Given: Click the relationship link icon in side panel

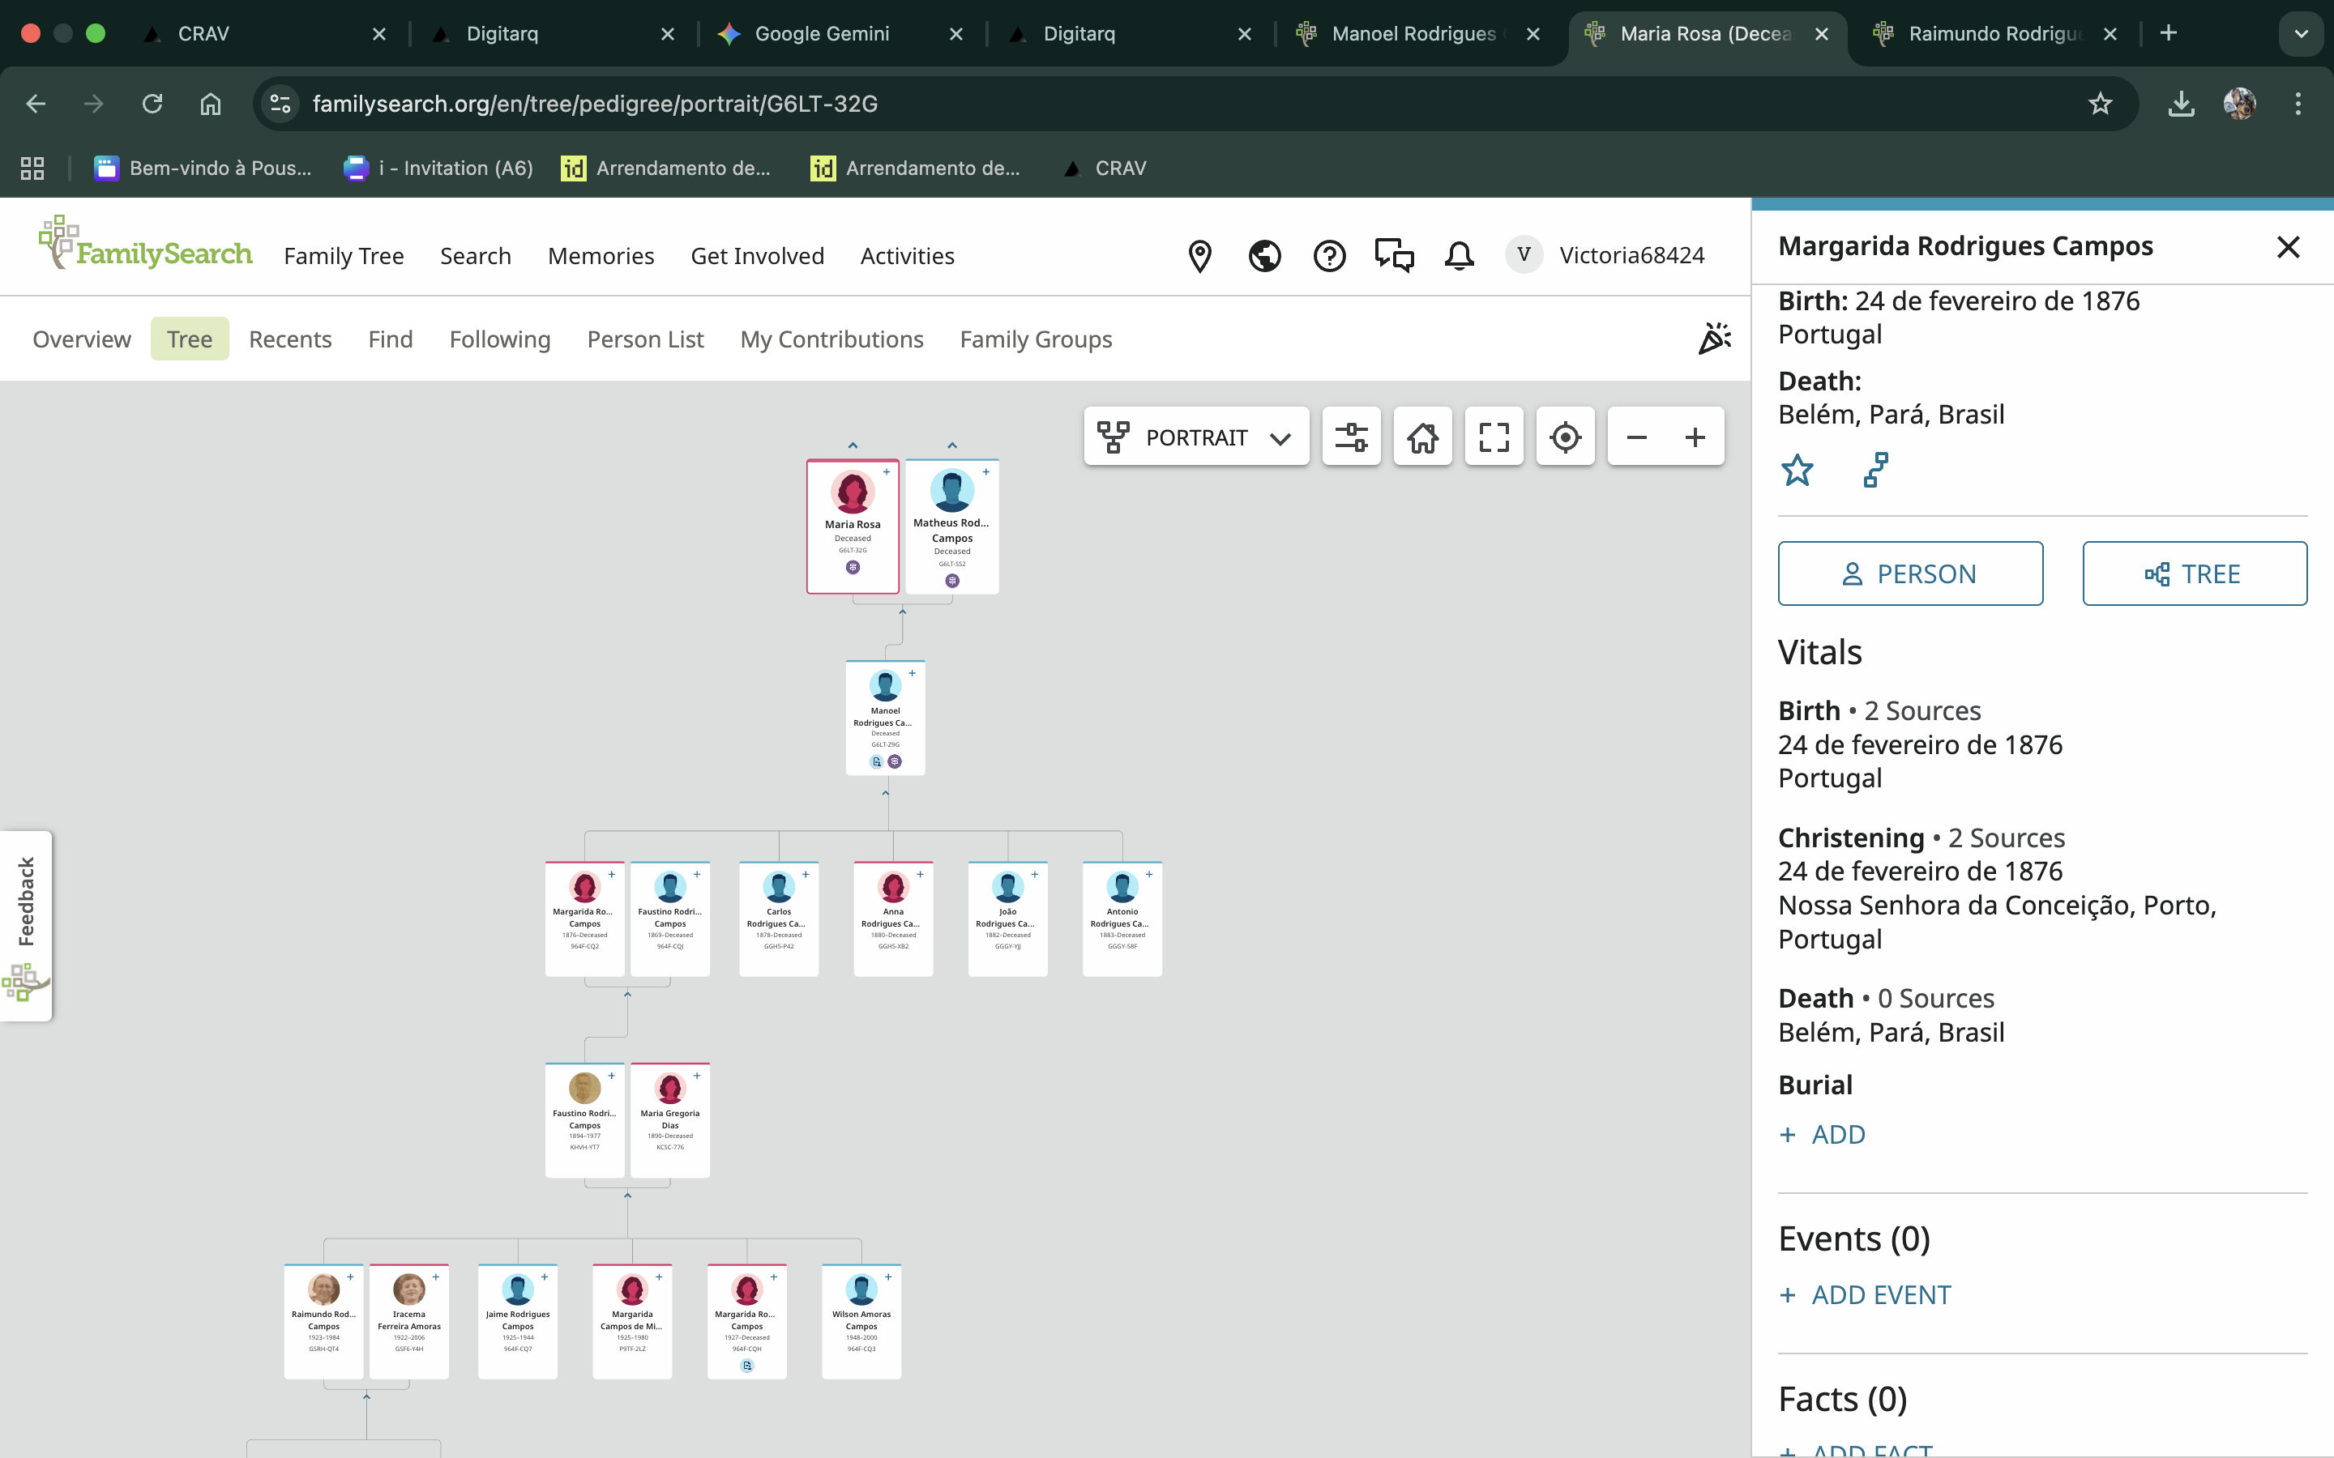Looking at the screenshot, I should click(x=1875, y=471).
